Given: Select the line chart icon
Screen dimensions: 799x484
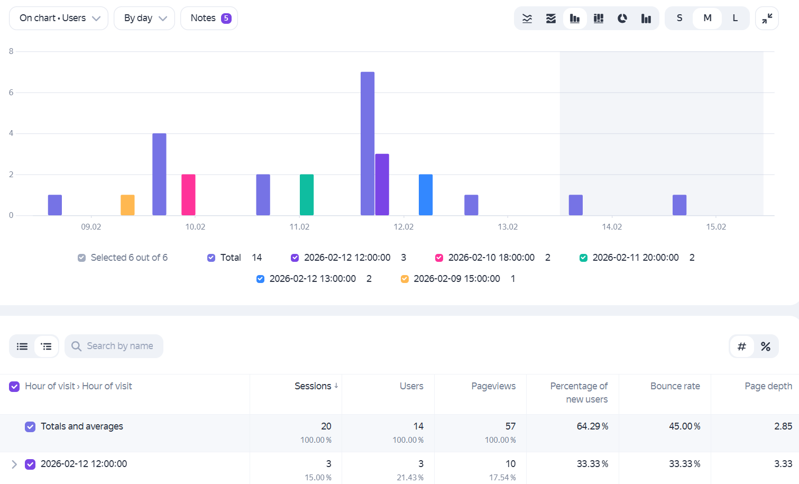Looking at the screenshot, I should coord(527,19).
